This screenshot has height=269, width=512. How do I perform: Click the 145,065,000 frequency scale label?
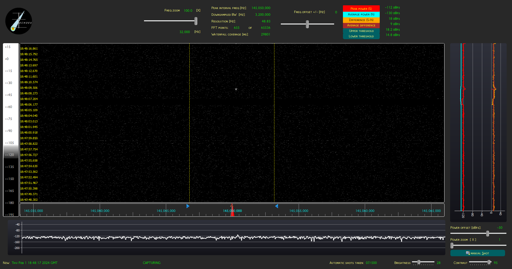pyautogui.click(x=431, y=211)
